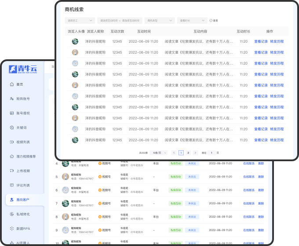This screenshot has width=299, height=246.
Task: Open the 商机类型 dropdown filter
Action: click(x=159, y=20)
